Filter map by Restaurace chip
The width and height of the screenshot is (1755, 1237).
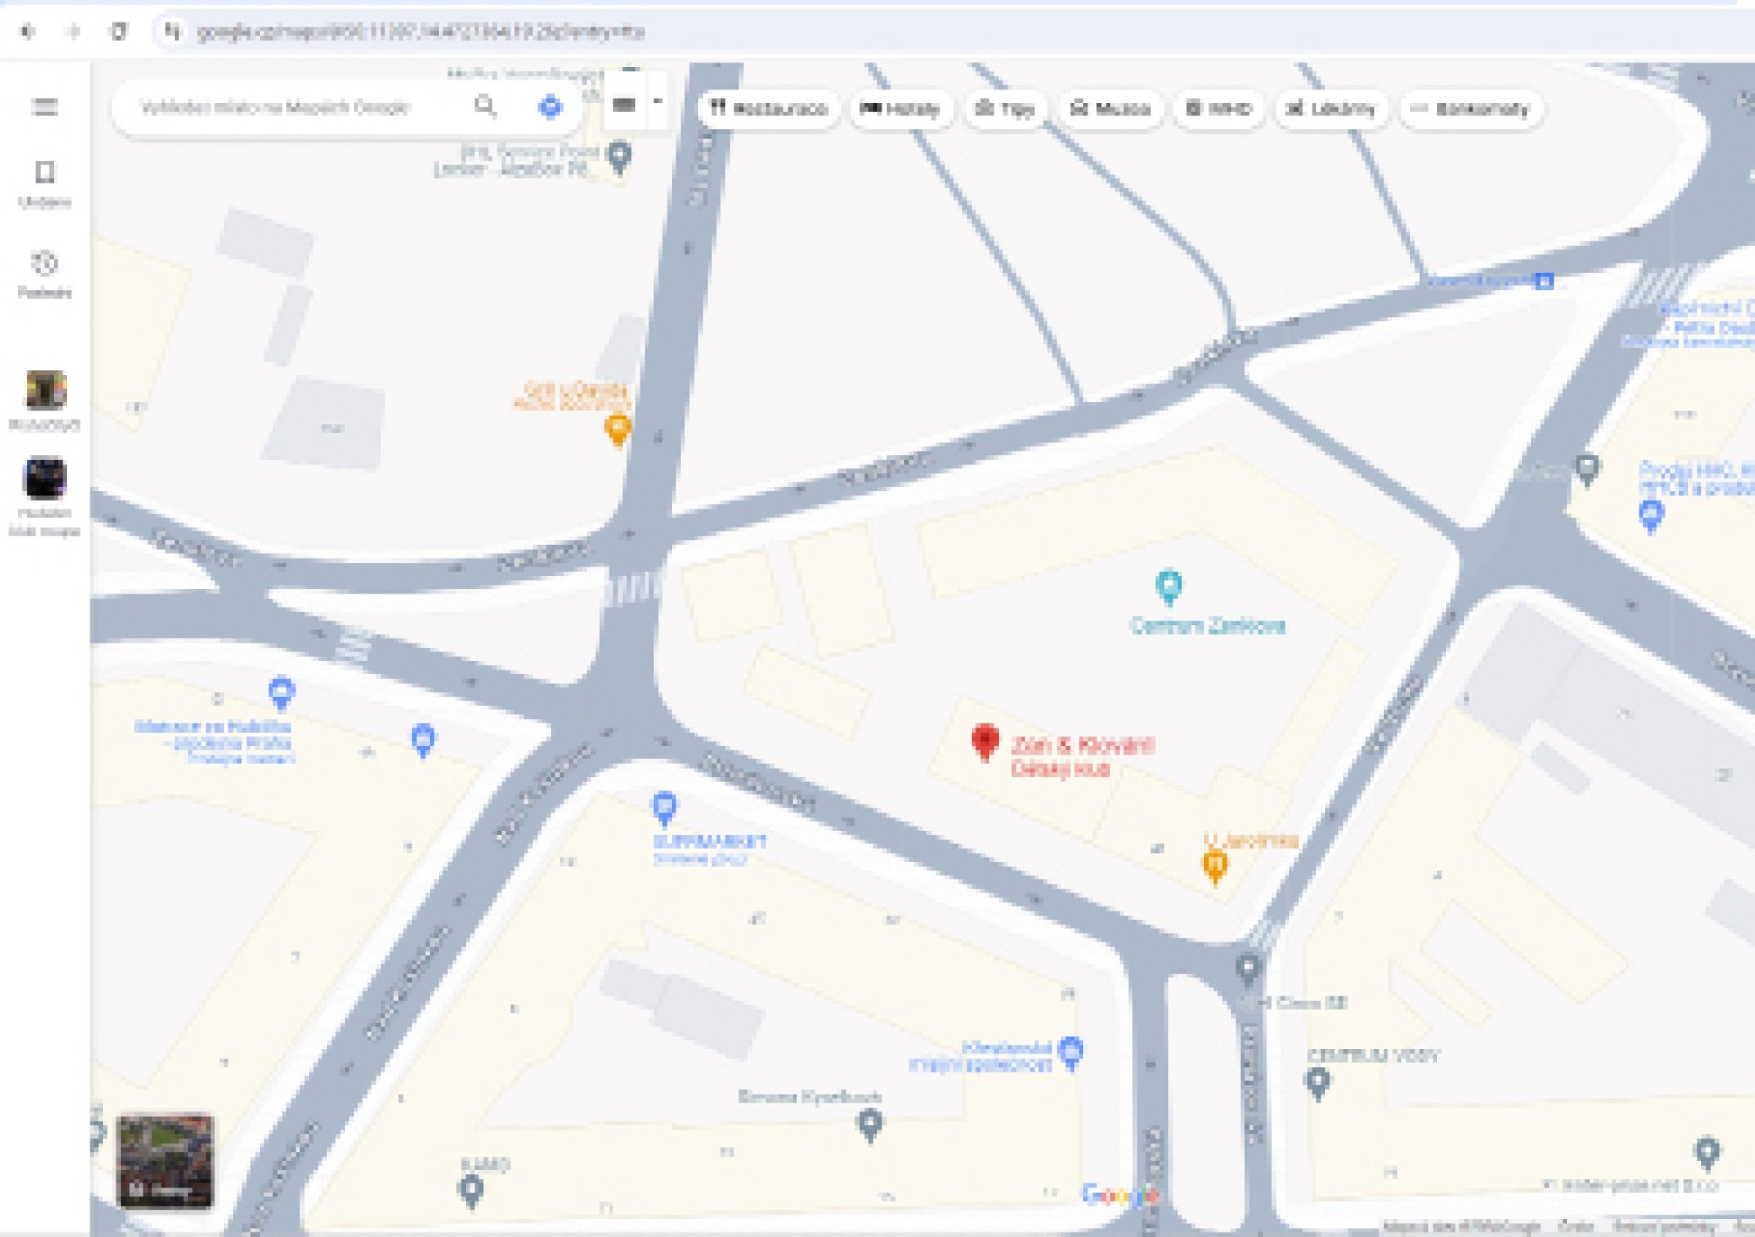click(769, 109)
